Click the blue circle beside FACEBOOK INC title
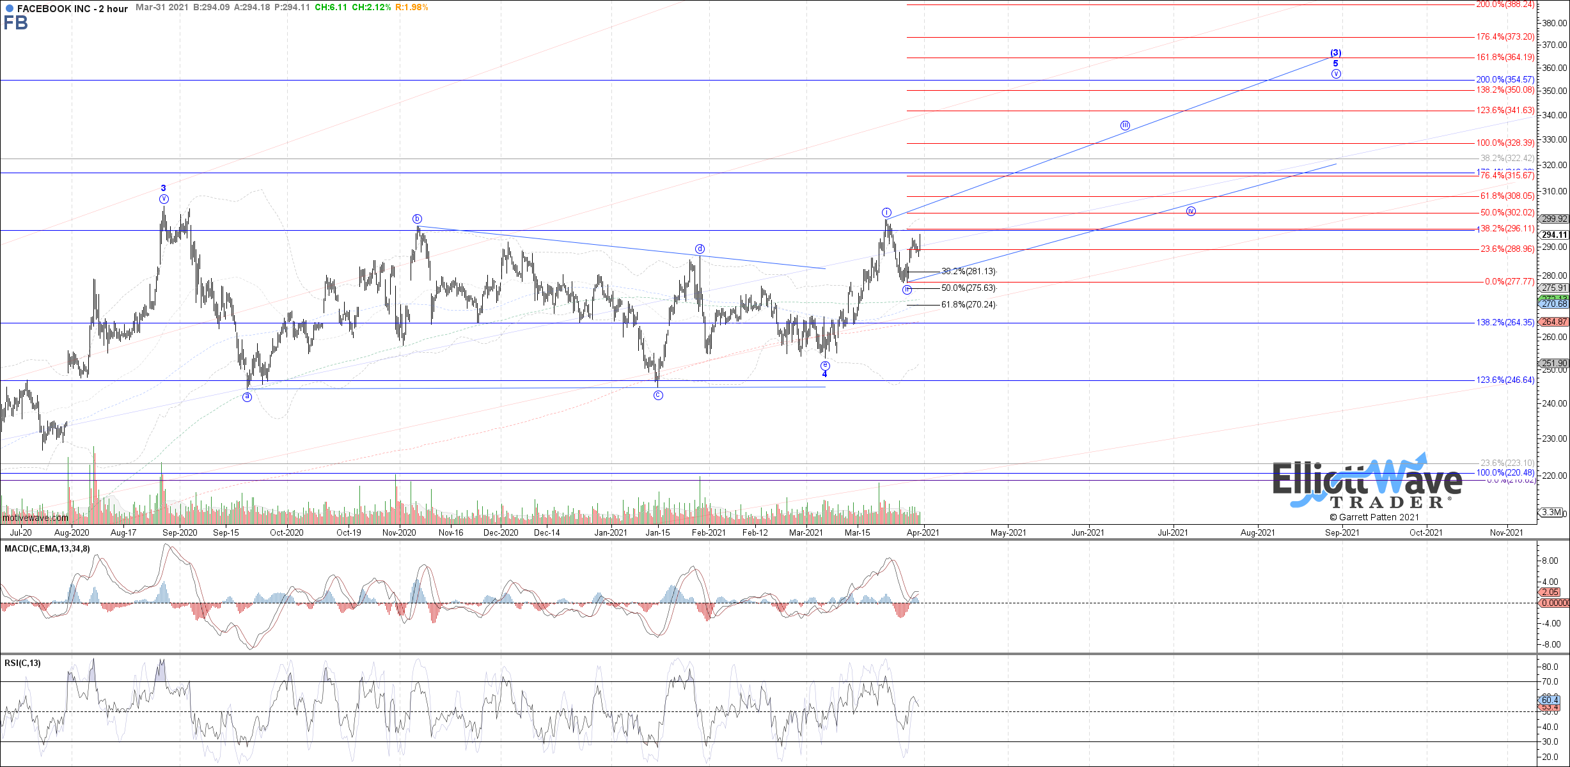The height and width of the screenshot is (767, 1570). 9,9
